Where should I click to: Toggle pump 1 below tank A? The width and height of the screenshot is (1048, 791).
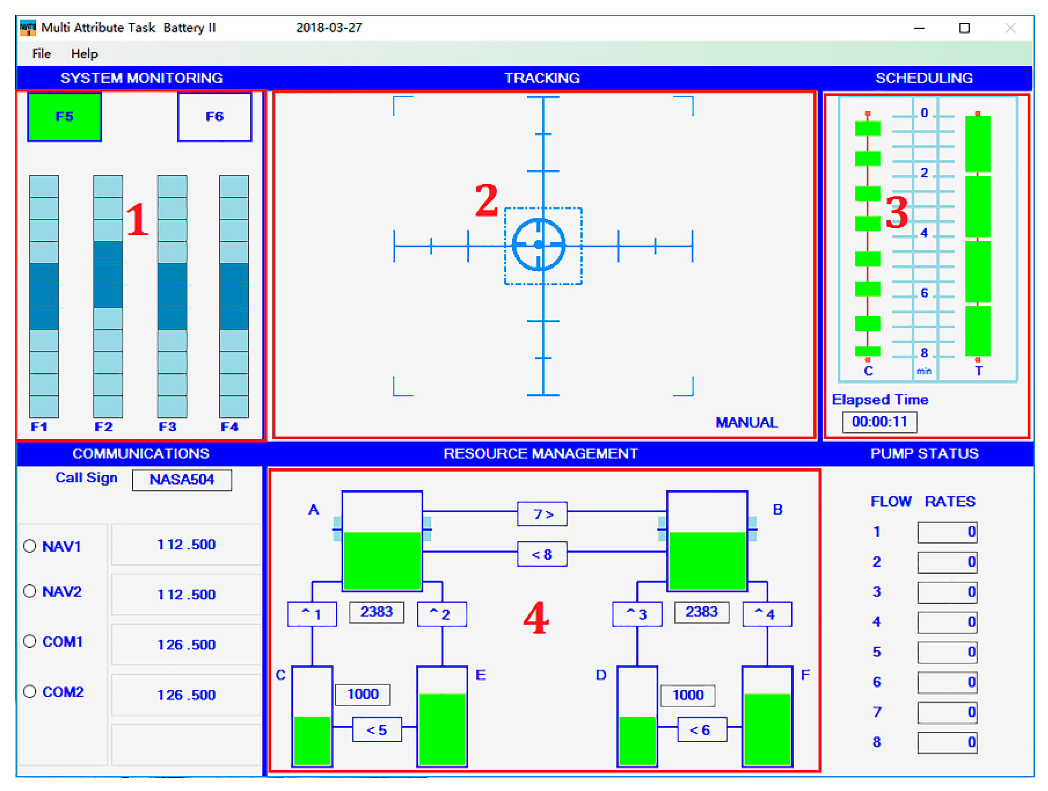[x=312, y=614]
